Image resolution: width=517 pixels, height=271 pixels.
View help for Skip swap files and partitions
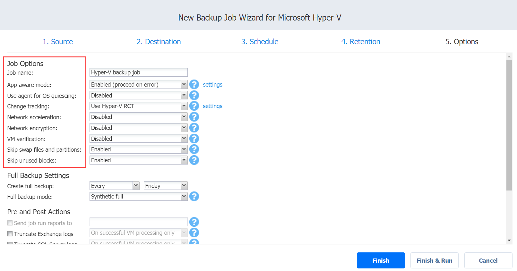[194, 149]
